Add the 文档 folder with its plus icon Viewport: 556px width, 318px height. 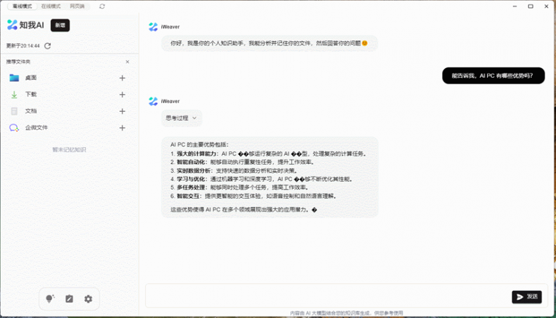[x=122, y=111]
